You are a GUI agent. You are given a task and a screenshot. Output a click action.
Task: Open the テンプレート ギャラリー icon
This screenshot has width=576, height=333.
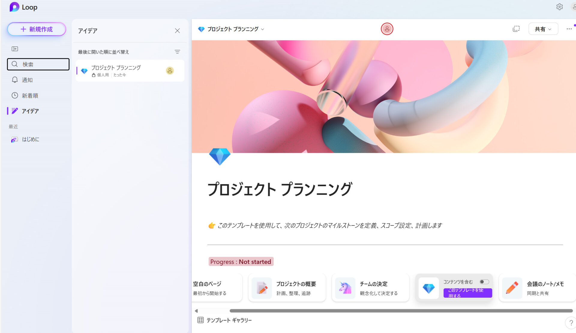pos(200,320)
